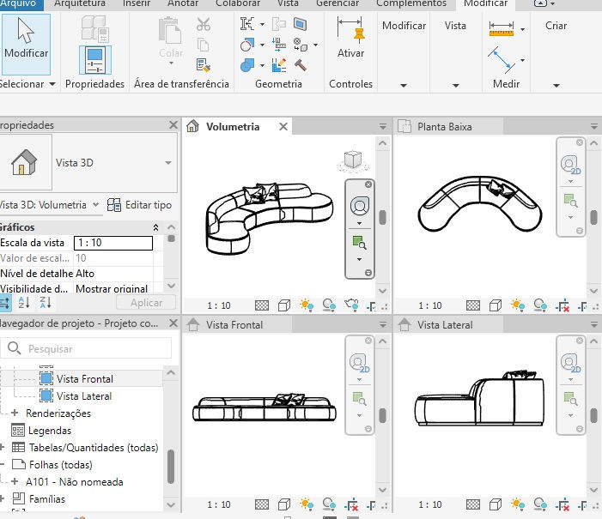
Task: Open the Volumetria view tab list dropdown
Action: point(382,127)
